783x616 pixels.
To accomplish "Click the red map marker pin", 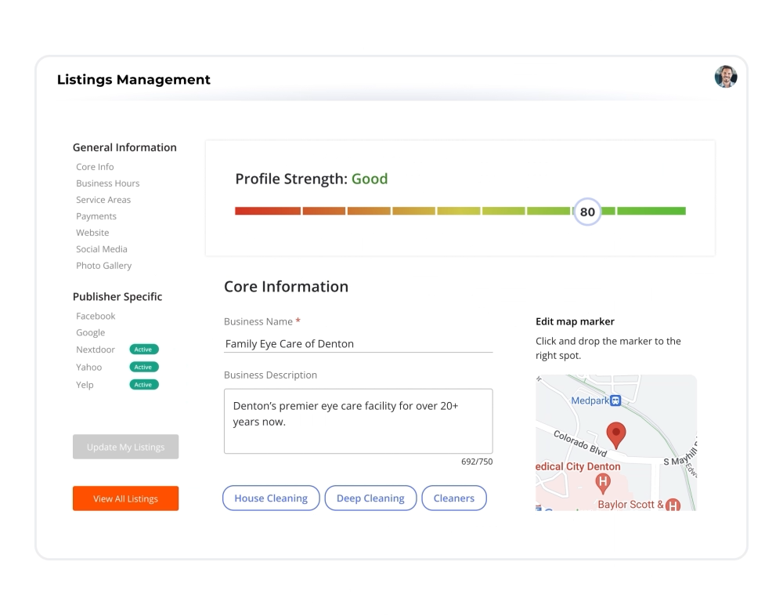I will click(x=615, y=435).
